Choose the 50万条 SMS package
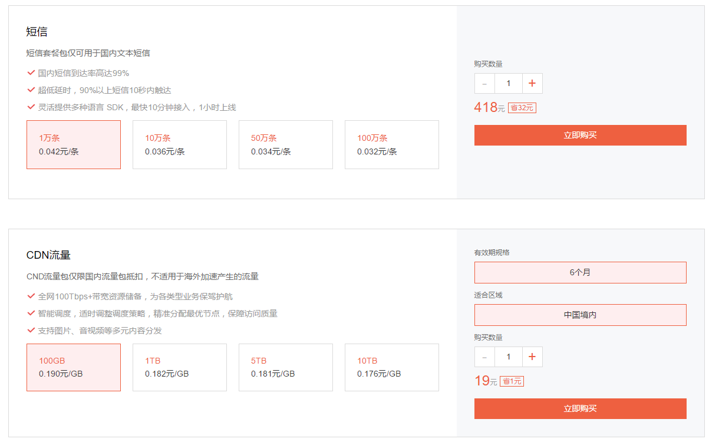Image resolution: width=709 pixels, height=442 pixels. pyautogui.click(x=286, y=145)
